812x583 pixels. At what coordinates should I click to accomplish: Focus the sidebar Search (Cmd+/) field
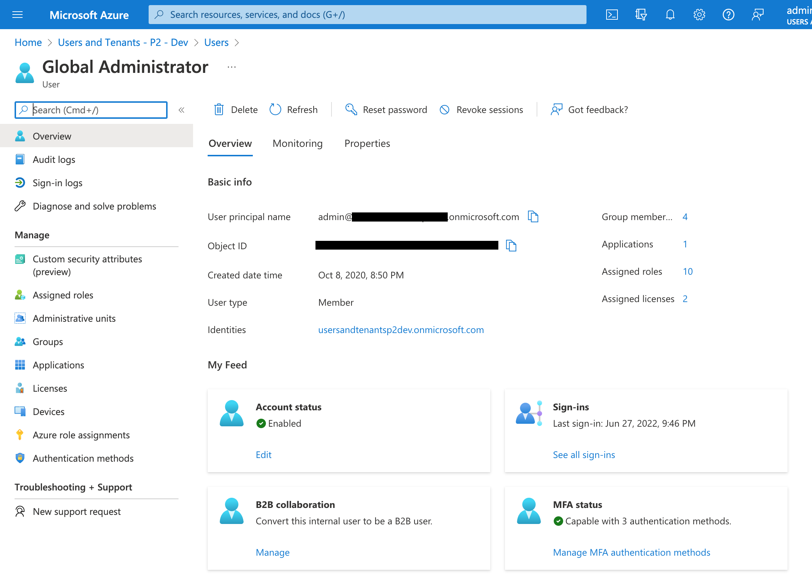pyautogui.click(x=91, y=110)
